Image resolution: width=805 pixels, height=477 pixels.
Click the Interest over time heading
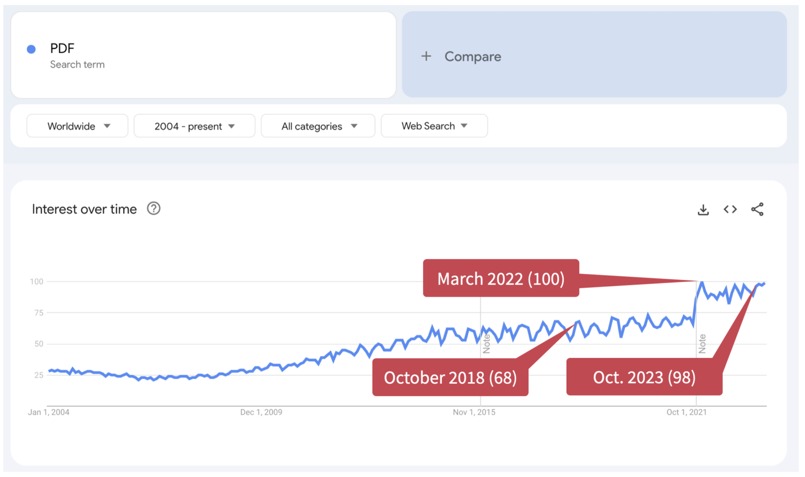pyautogui.click(x=84, y=209)
